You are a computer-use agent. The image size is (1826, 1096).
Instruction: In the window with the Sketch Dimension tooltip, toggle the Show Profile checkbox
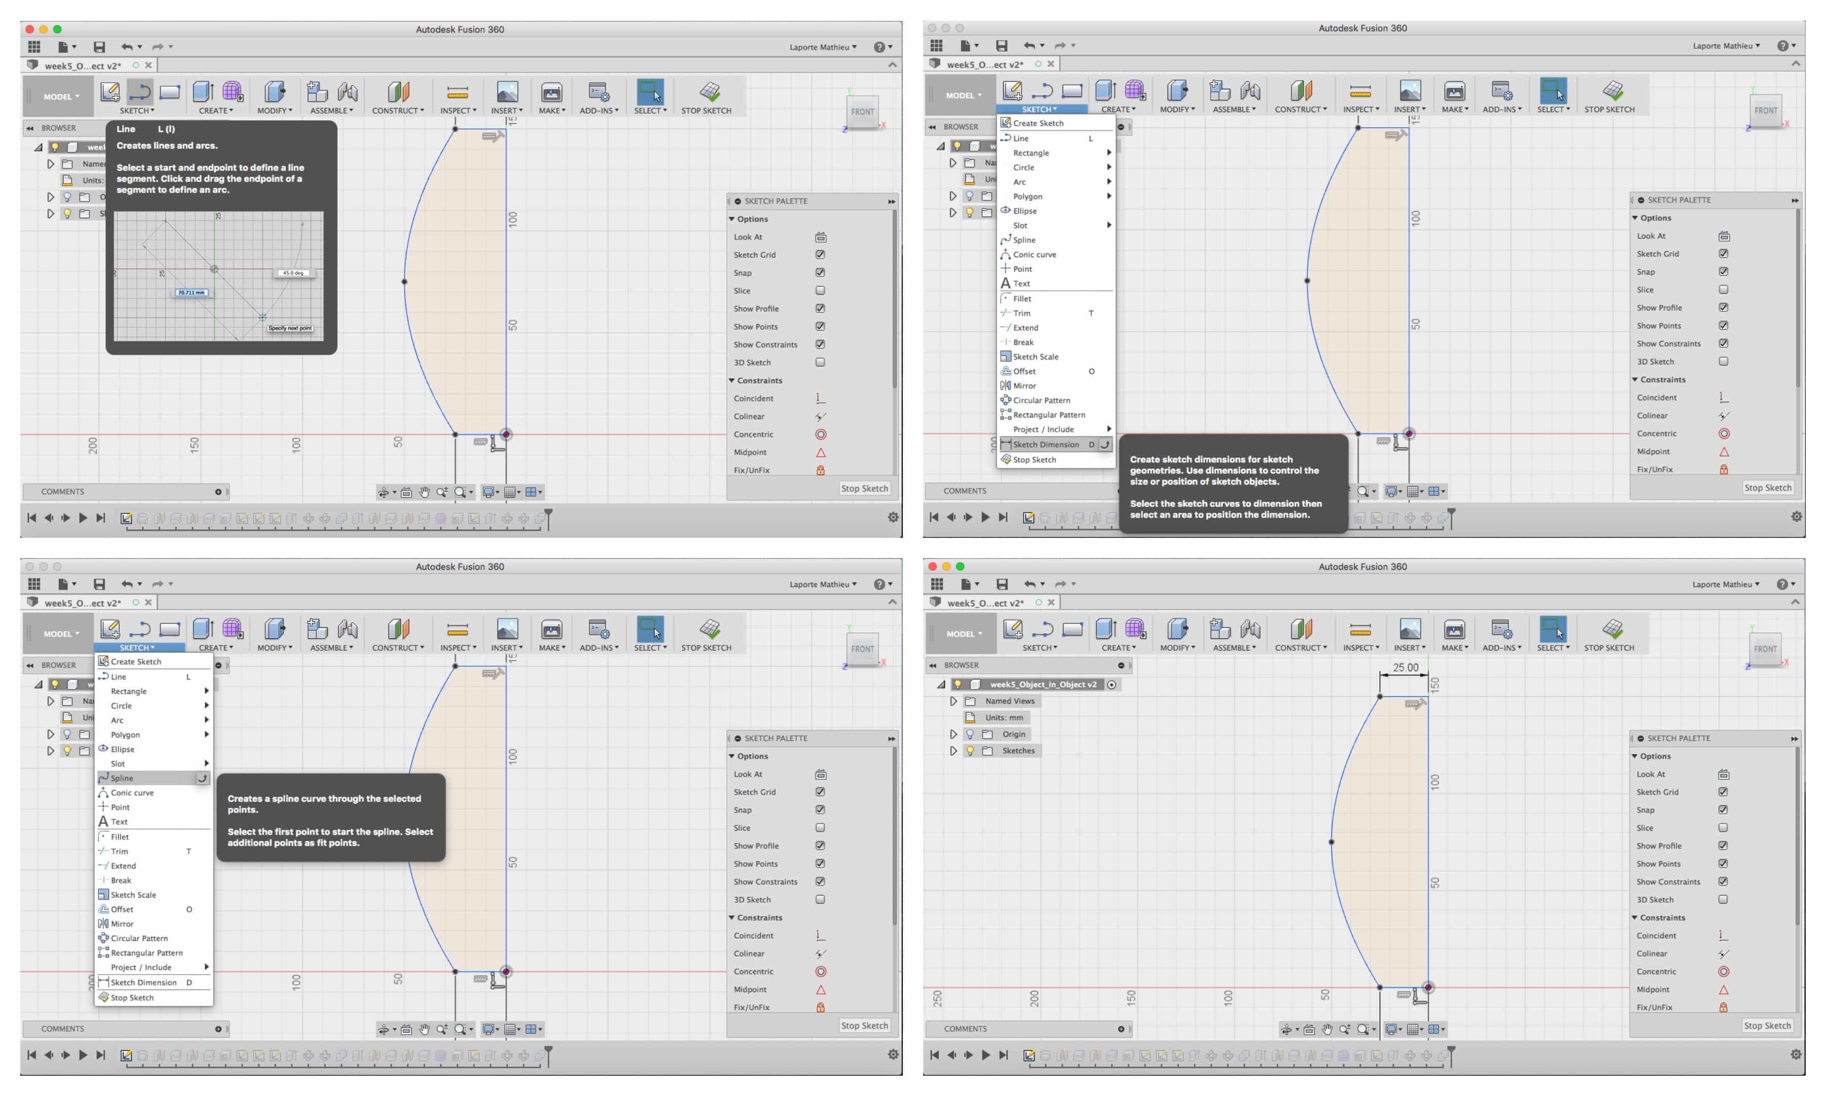coord(1724,307)
